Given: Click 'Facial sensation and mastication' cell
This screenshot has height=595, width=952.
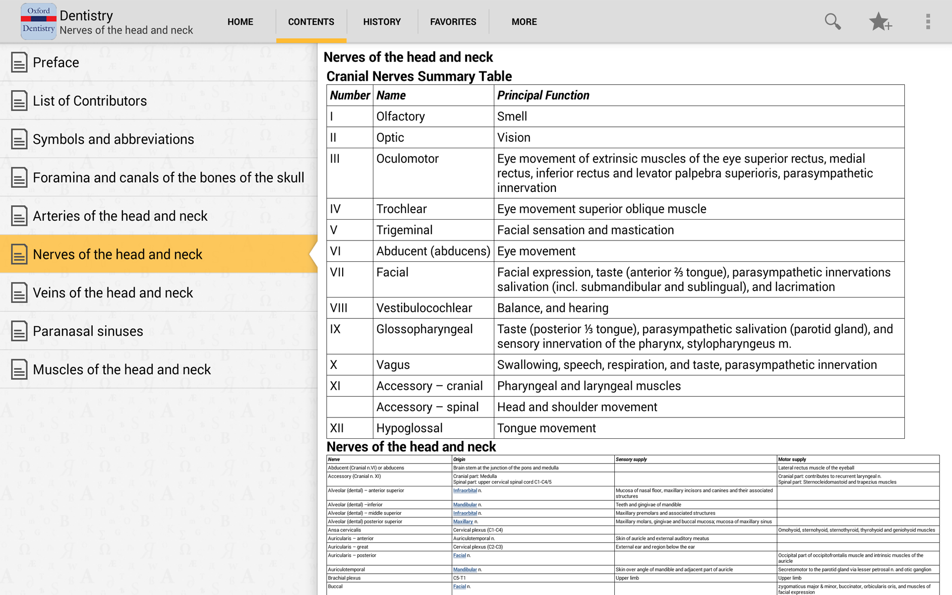Looking at the screenshot, I should pyautogui.click(x=699, y=230).
